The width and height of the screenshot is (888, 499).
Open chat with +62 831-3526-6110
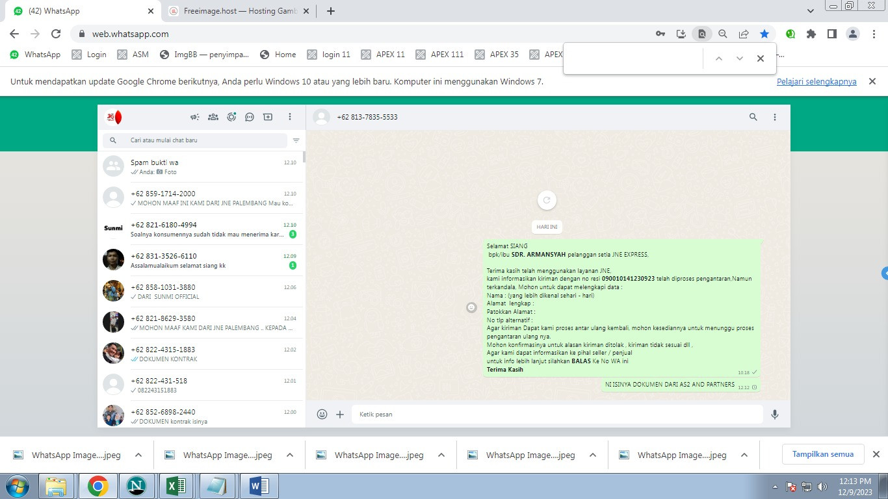(x=202, y=261)
